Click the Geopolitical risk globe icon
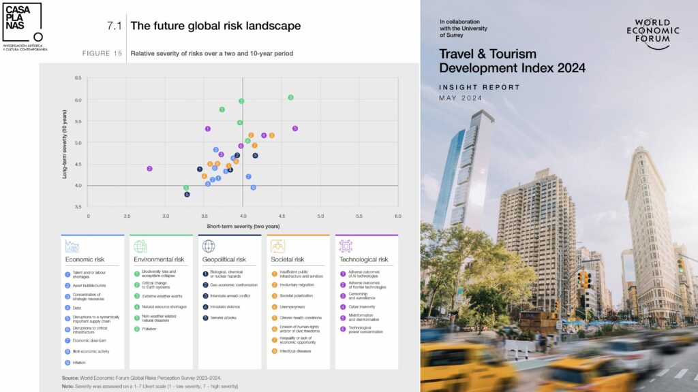Viewport: 698px width, 392px height. point(209,246)
